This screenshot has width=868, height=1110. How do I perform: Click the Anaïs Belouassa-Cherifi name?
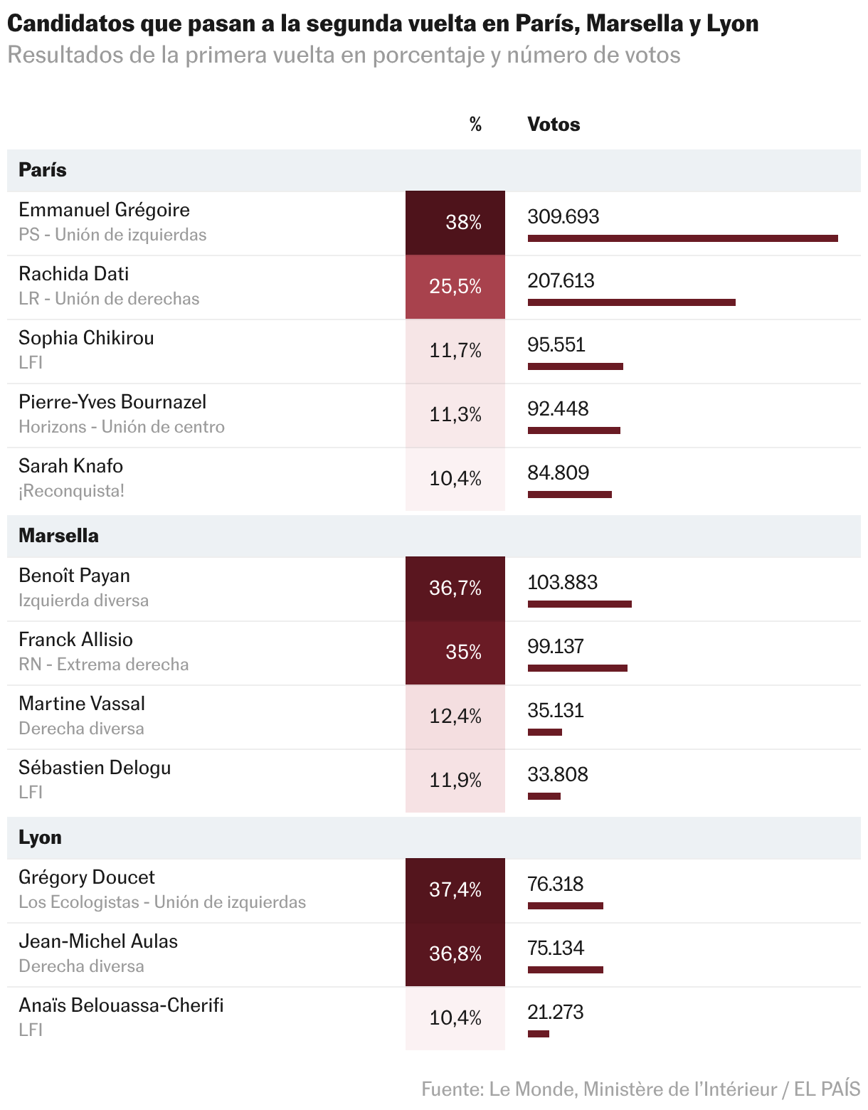[x=121, y=1005]
